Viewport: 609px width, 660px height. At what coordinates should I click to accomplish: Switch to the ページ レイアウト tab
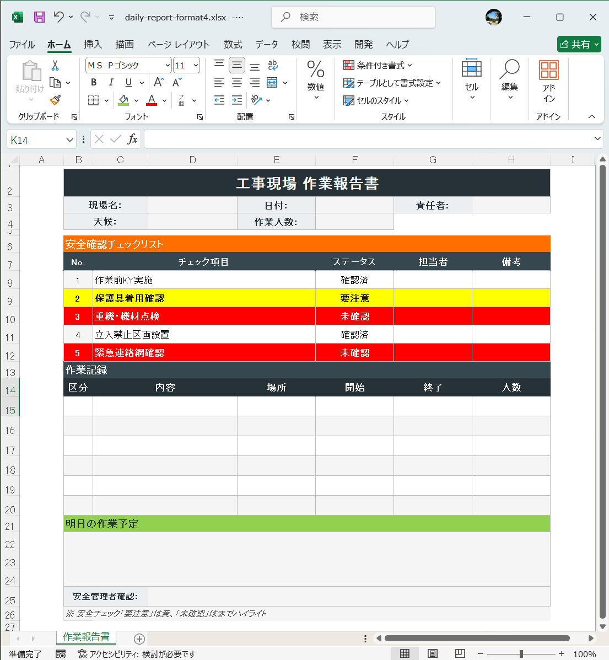[x=179, y=44]
